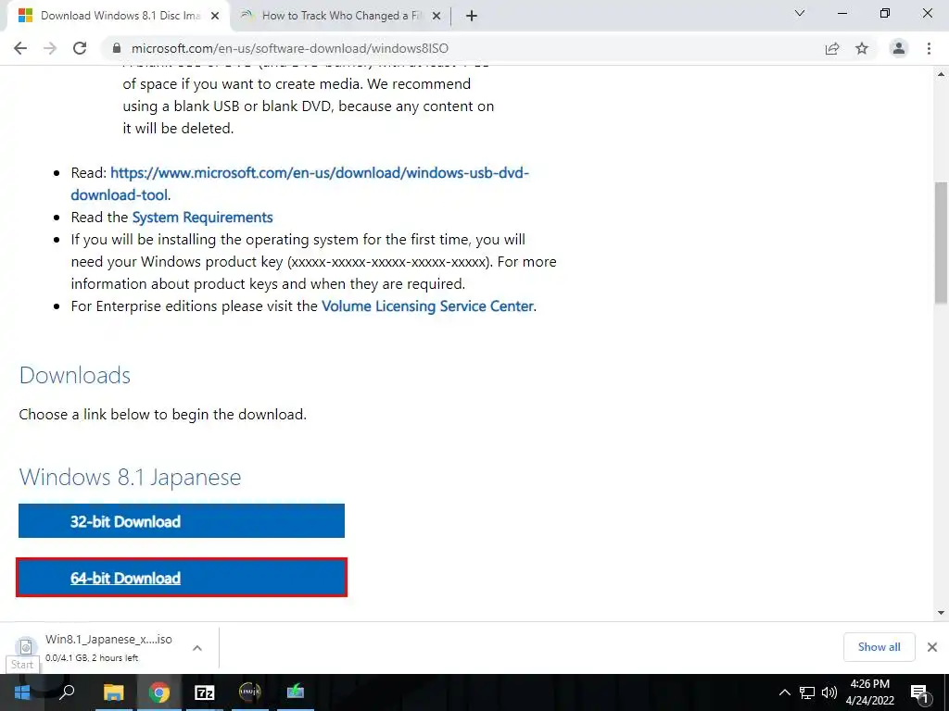Click the Windows 8.1 Japanese heading
949x711 pixels.
(x=130, y=477)
